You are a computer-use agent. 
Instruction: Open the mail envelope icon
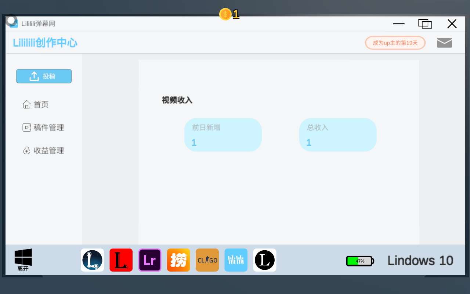point(444,43)
